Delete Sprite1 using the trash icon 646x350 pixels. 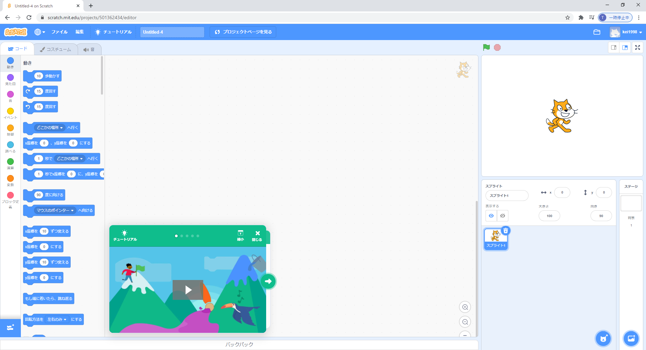coord(506,231)
